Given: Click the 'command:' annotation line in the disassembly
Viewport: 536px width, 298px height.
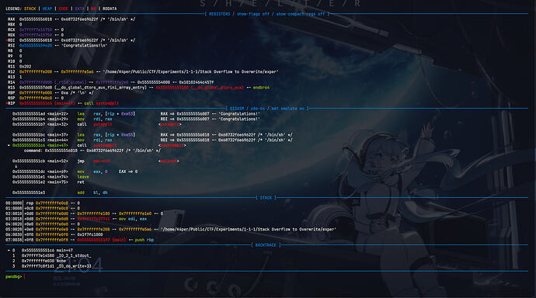Looking at the screenshot, I should click(92, 151).
